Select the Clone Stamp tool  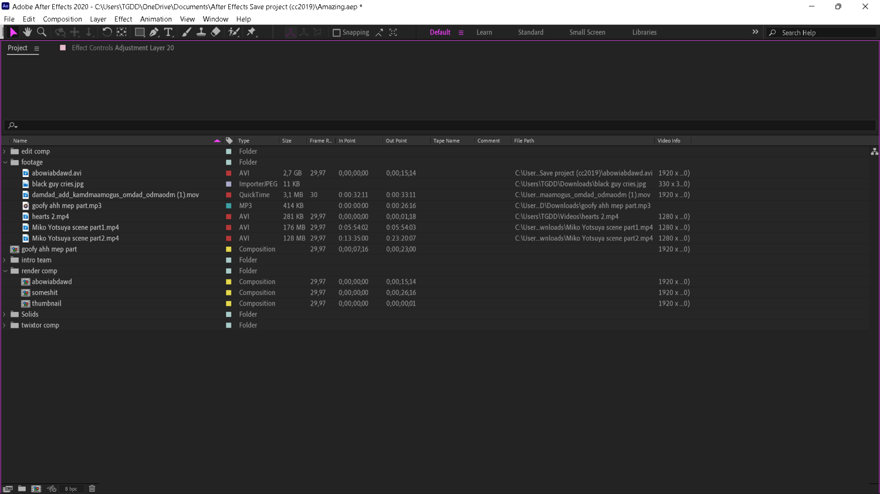(x=201, y=32)
